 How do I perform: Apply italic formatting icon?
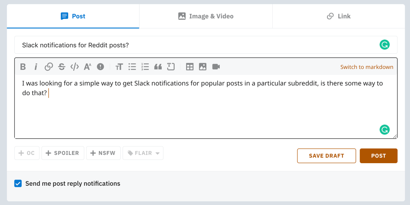pyautogui.click(x=36, y=67)
